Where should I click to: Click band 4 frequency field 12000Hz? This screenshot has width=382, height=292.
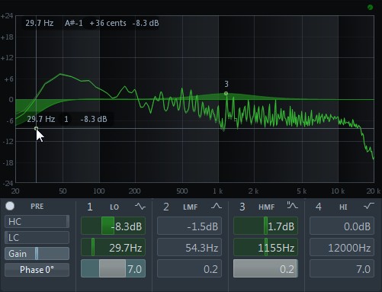click(342, 247)
